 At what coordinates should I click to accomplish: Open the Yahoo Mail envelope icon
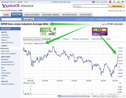point(102,2)
